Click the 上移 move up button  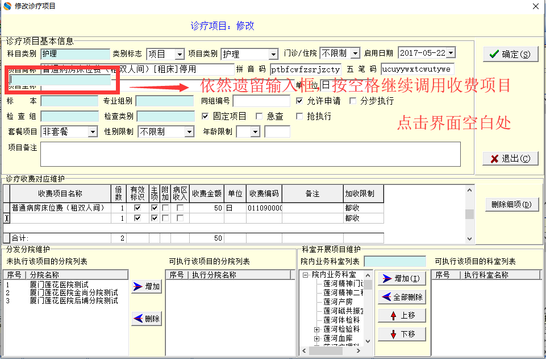402,315
